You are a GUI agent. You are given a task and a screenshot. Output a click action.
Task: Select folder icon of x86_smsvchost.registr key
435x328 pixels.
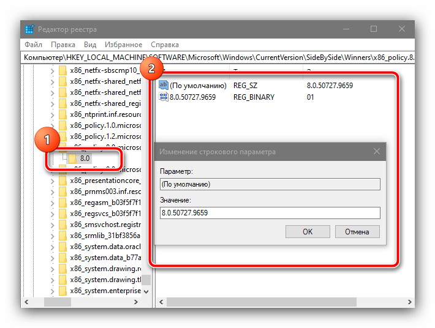[62, 225]
